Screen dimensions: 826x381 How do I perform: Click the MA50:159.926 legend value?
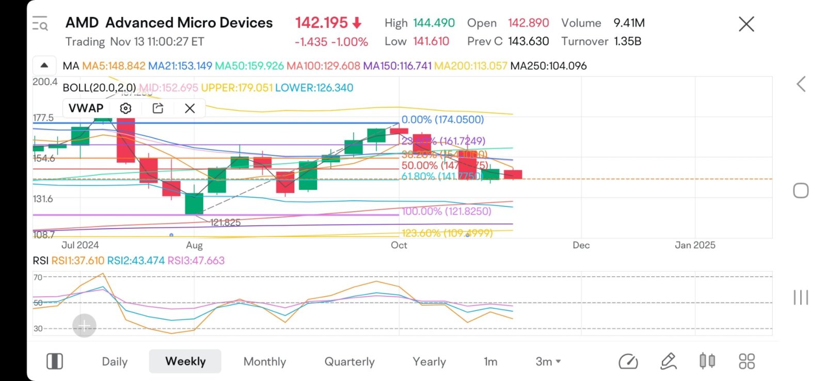[249, 66]
